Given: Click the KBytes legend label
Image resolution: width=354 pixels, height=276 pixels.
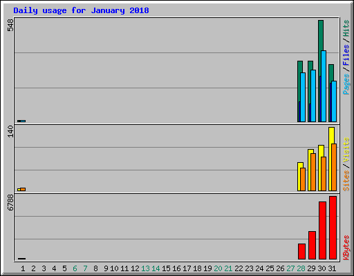Looking at the screenshot, I should [346, 248].
